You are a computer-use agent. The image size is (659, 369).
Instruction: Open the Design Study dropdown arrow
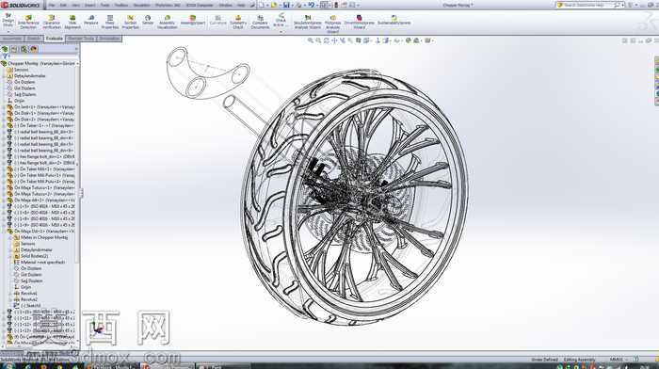[8, 31]
